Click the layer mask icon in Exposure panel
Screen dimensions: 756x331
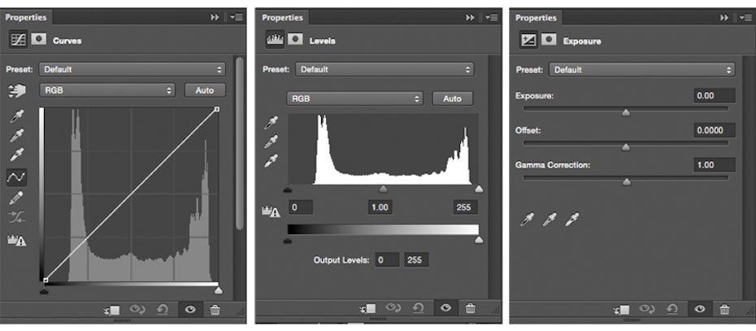pos(549,40)
